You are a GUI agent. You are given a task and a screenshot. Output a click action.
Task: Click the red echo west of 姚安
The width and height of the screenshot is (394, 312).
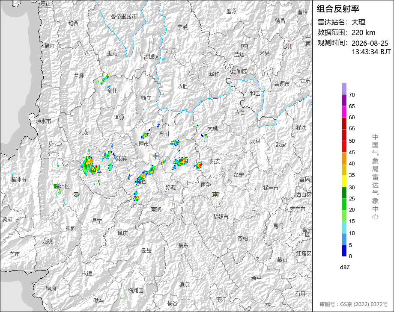click(199, 165)
